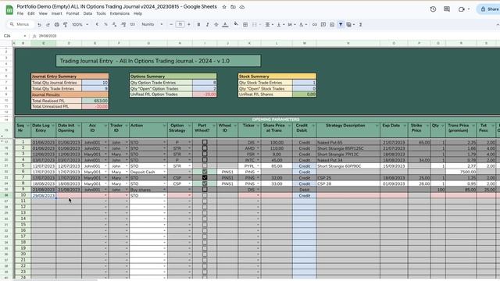Toggle Part Wheel checkbox for Seq Nr 1
Image resolution: width=500 pixels, height=281 pixels.
pos(205,142)
